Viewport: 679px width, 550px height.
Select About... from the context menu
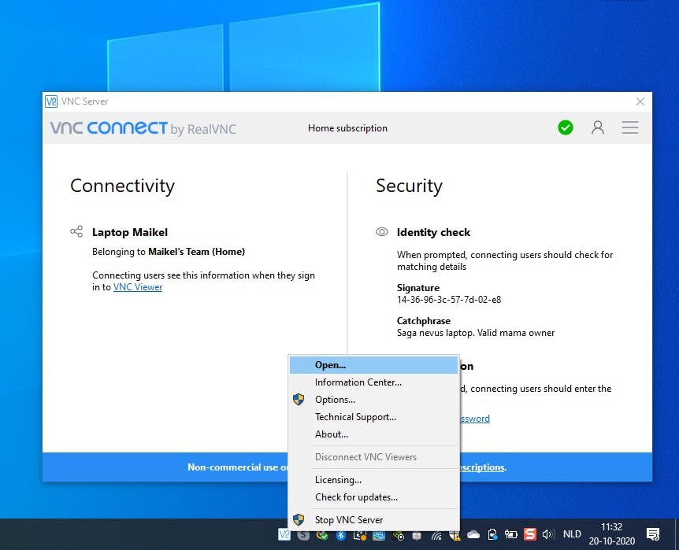pyautogui.click(x=373, y=434)
